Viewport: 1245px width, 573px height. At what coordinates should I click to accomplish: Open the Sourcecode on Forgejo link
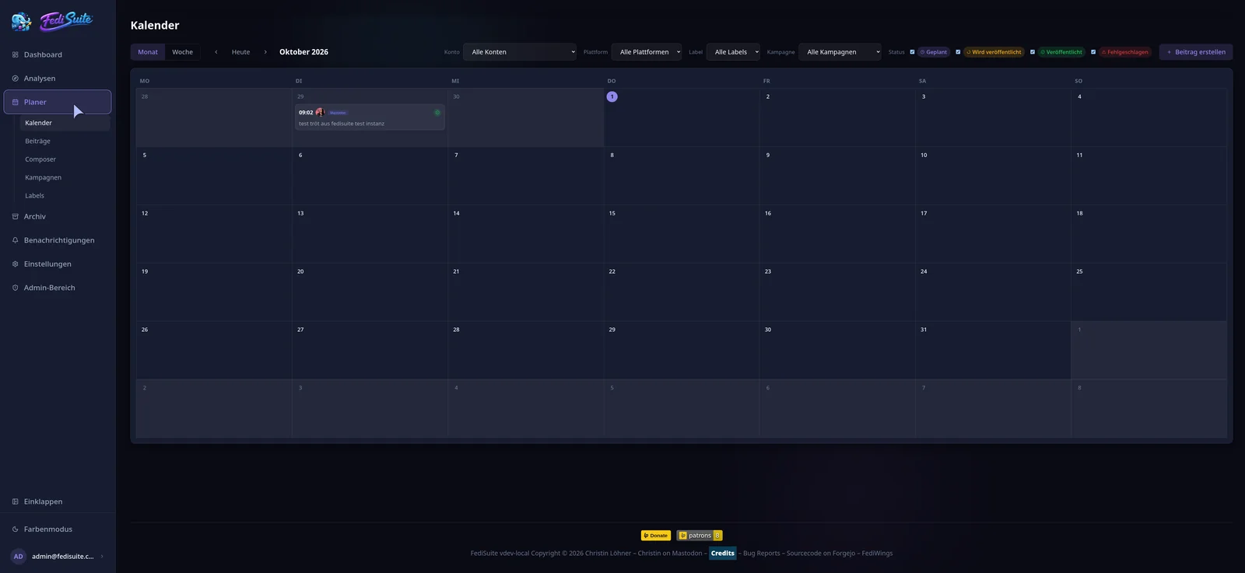tap(821, 554)
